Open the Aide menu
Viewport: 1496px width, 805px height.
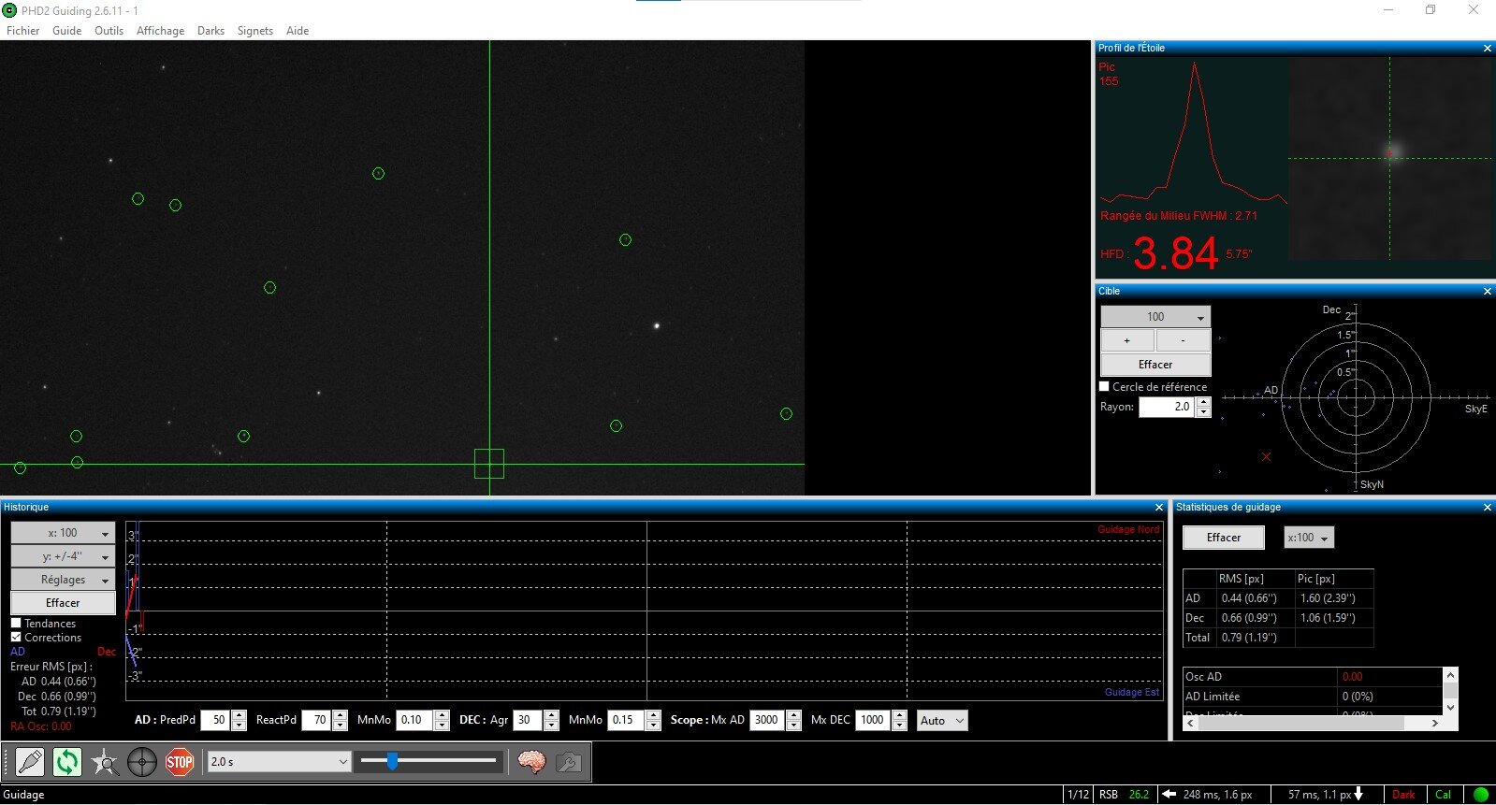pos(298,31)
